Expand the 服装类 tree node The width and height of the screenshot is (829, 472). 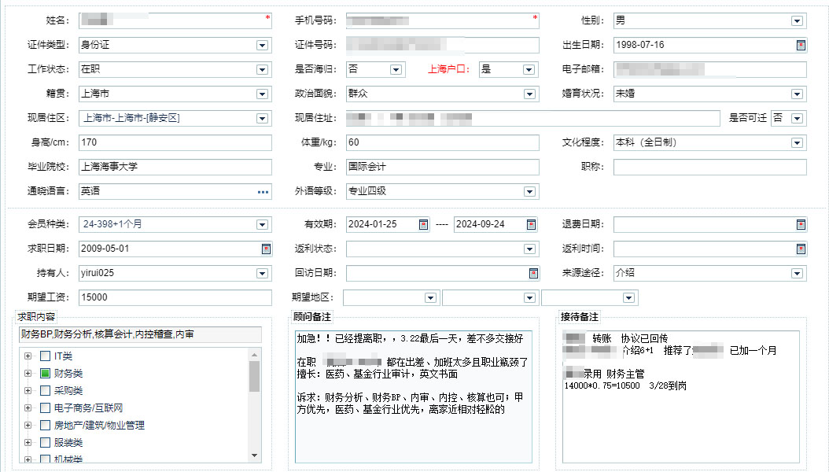coord(28,442)
